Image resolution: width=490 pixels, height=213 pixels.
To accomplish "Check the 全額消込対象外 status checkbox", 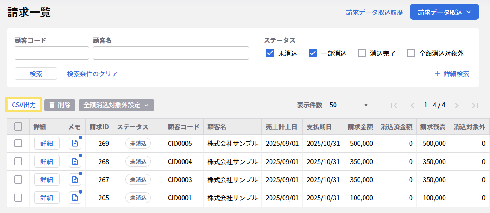I will point(411,53).
